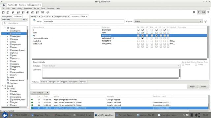Expand the books table node
211x118 pixels.
(8, 91)
